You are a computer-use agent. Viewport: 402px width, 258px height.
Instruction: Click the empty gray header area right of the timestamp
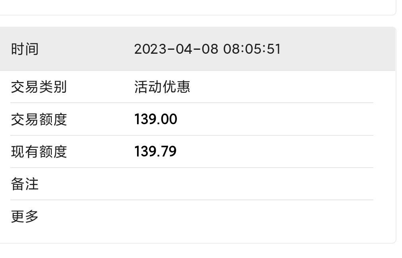[339, 49]
